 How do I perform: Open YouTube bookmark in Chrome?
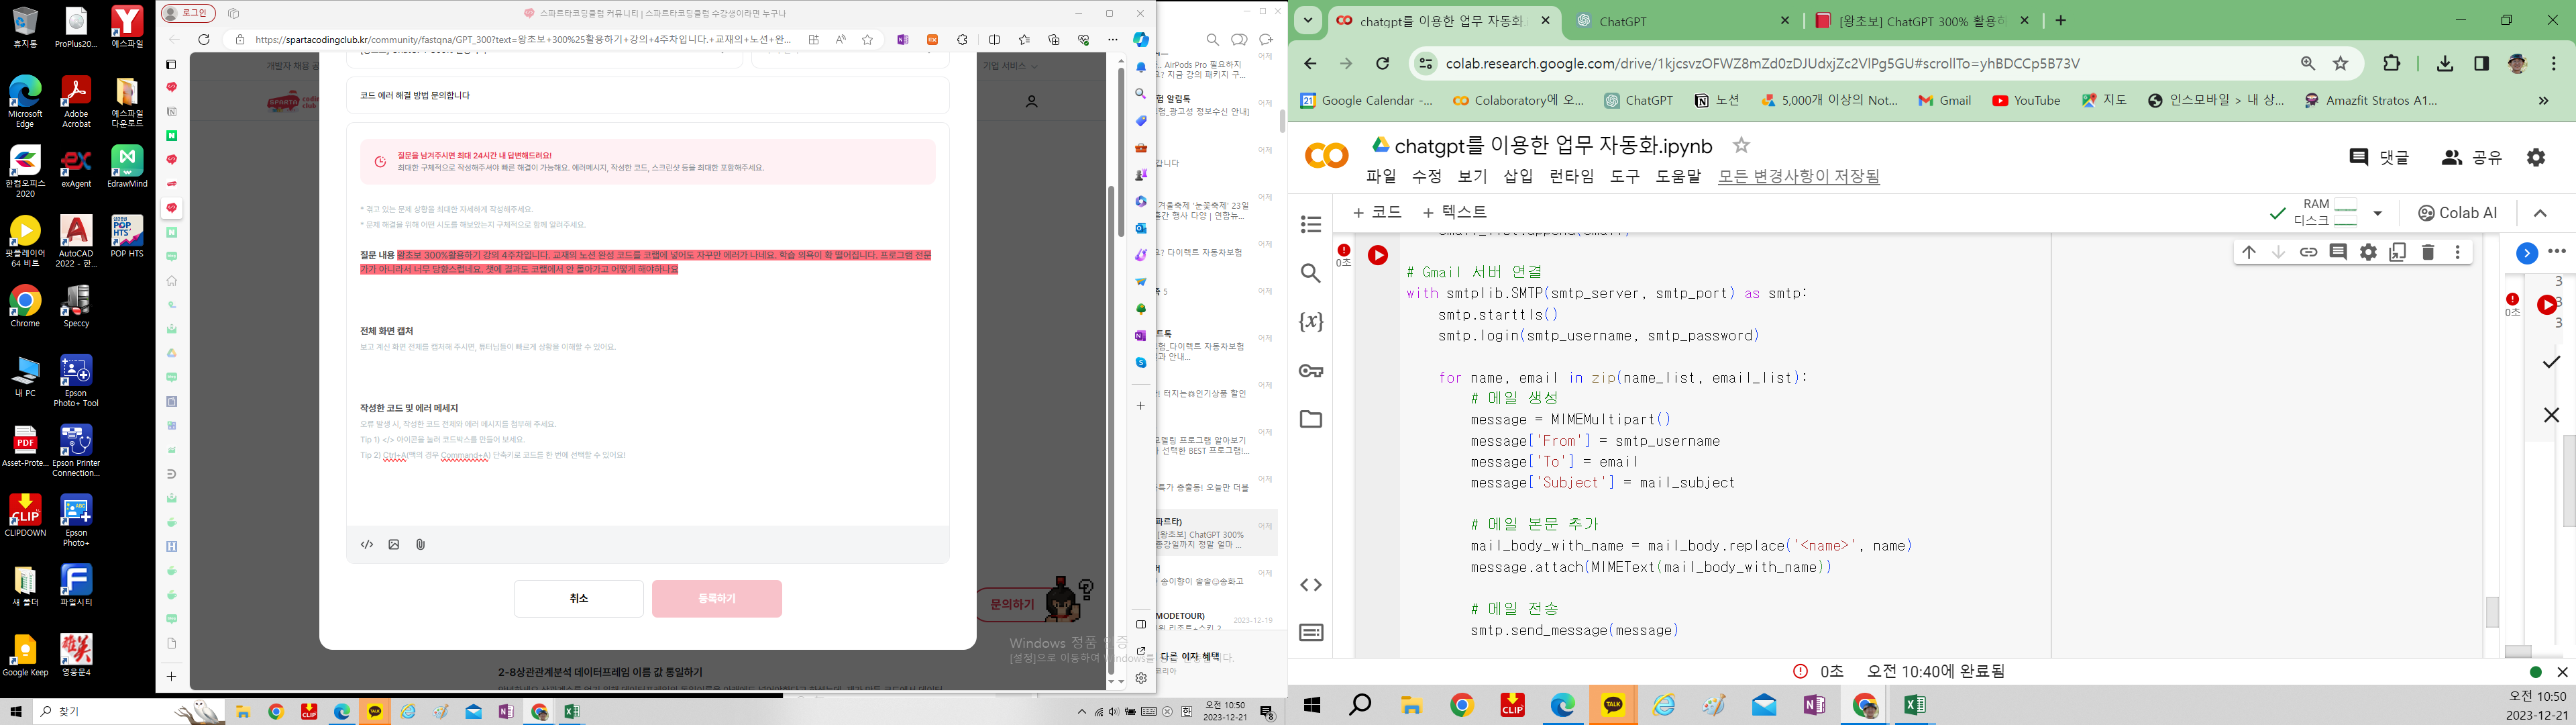(x=2026, y=100)
